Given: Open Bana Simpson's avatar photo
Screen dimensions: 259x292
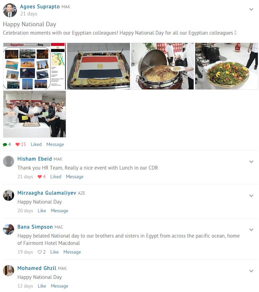Looking at the screenshot, I should [9, 229].
